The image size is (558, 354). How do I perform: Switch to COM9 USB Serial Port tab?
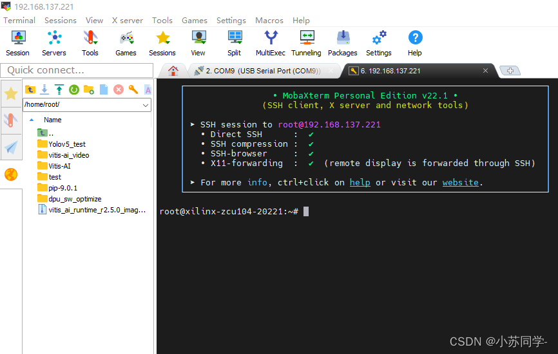pyautogui.click(x=263, y=71)
